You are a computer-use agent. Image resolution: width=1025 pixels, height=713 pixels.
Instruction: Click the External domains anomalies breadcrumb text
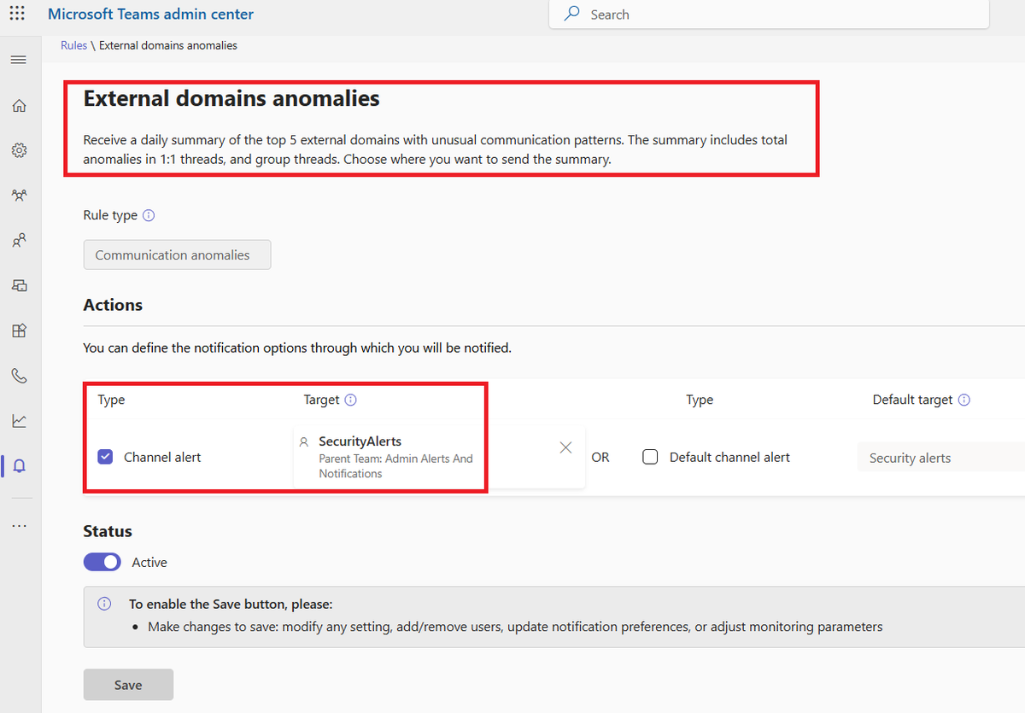point(168,45)
